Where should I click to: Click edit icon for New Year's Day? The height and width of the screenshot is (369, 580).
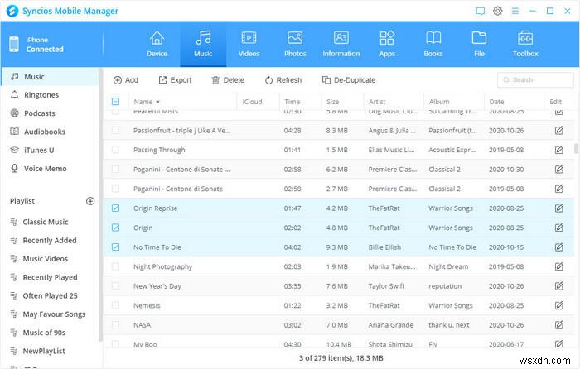click(559, 286)
